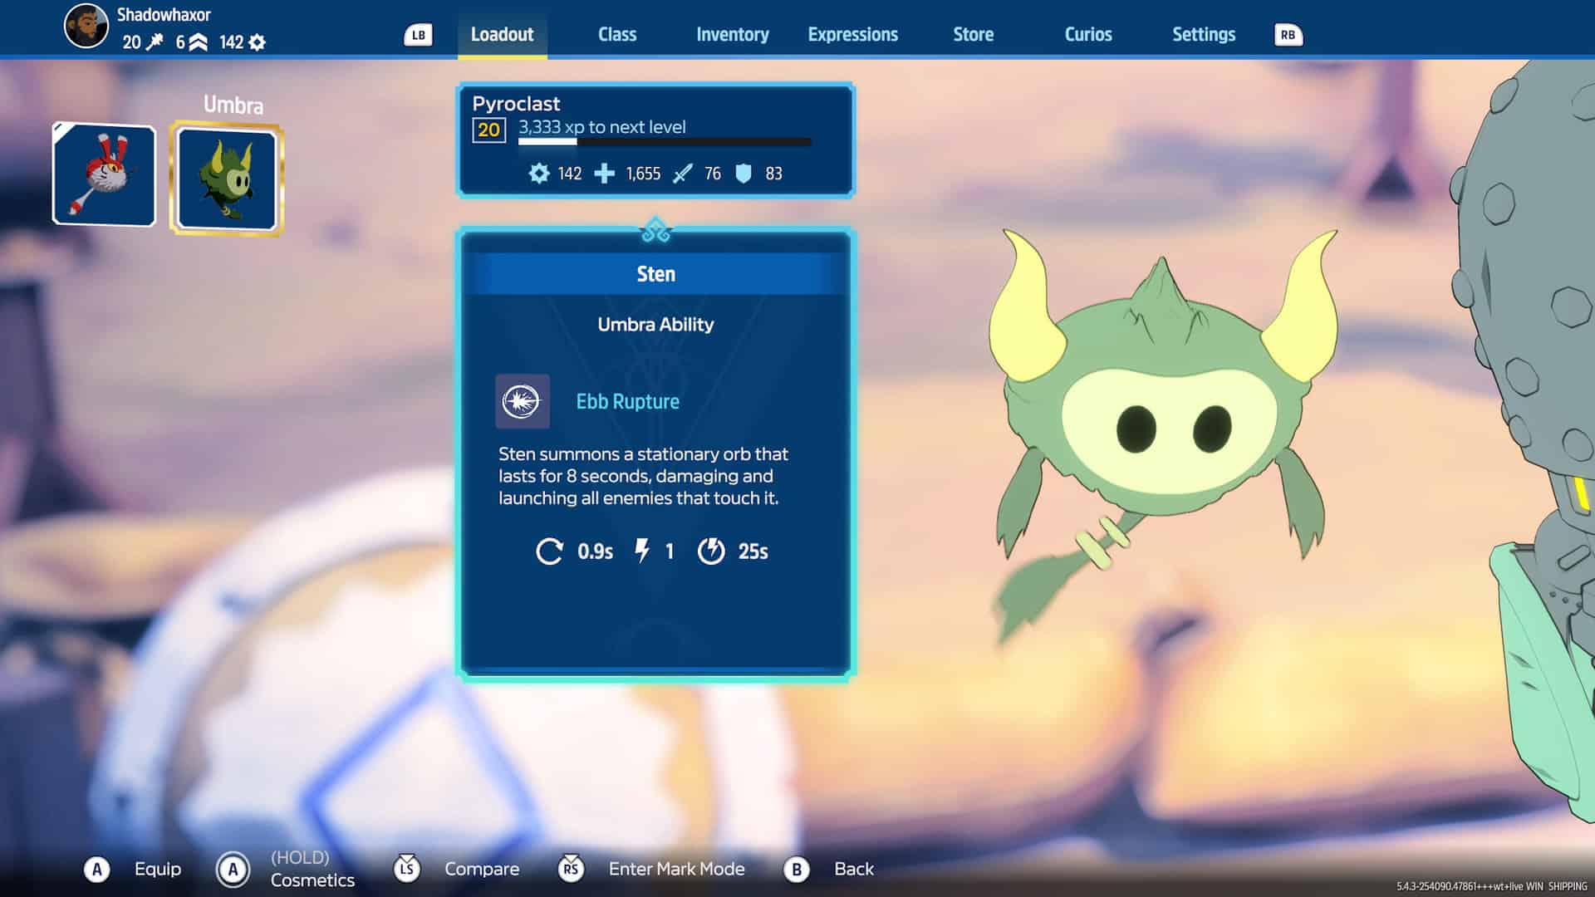This screenshot has height=897, width=1595.
Task: Click the A button Equip prompt icon
Action: click(96, 870)
